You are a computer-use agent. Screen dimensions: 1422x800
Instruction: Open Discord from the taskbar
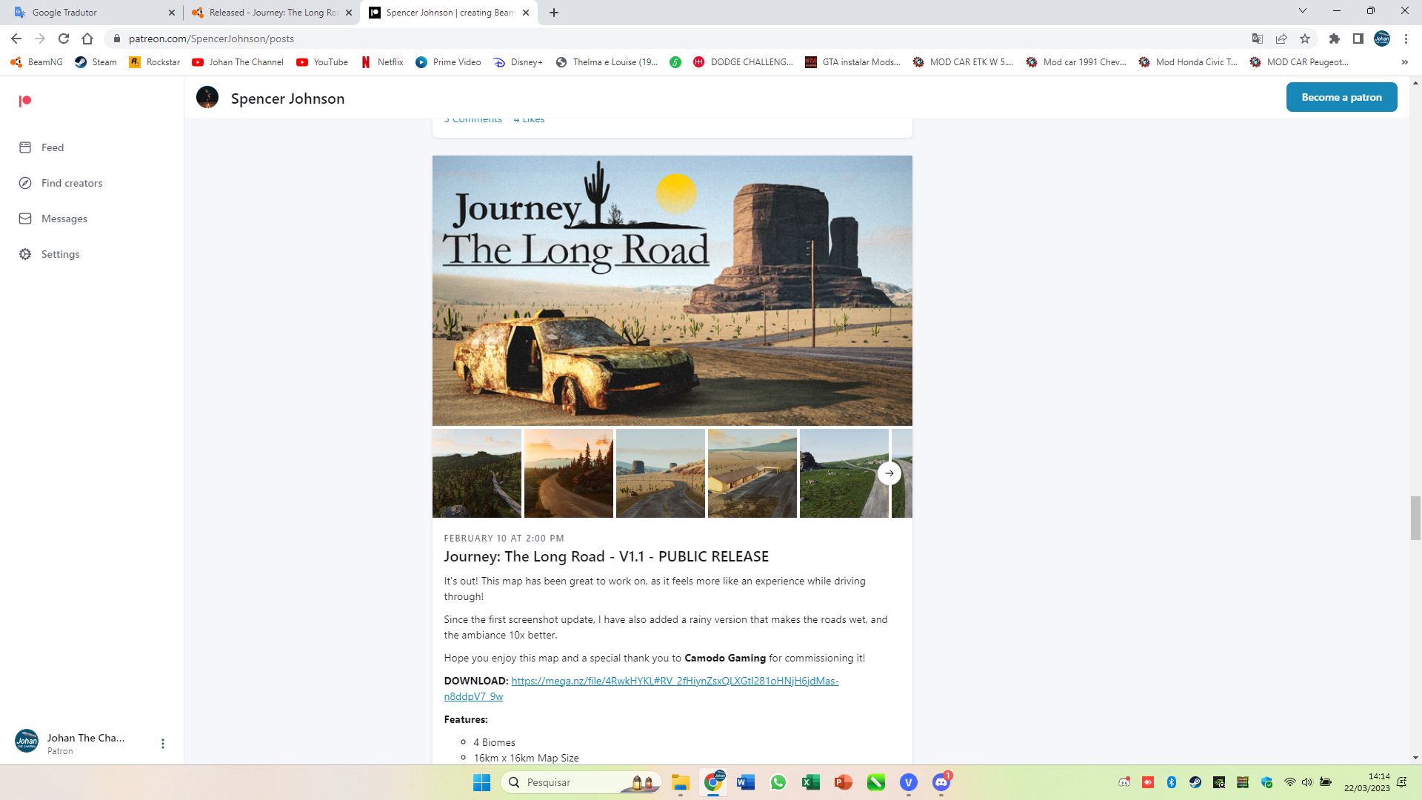point(941,782)
